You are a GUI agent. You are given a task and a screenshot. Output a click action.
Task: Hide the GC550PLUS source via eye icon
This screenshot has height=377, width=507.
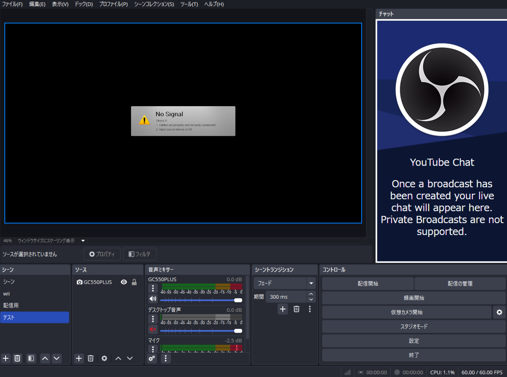[x=124, y=282]
